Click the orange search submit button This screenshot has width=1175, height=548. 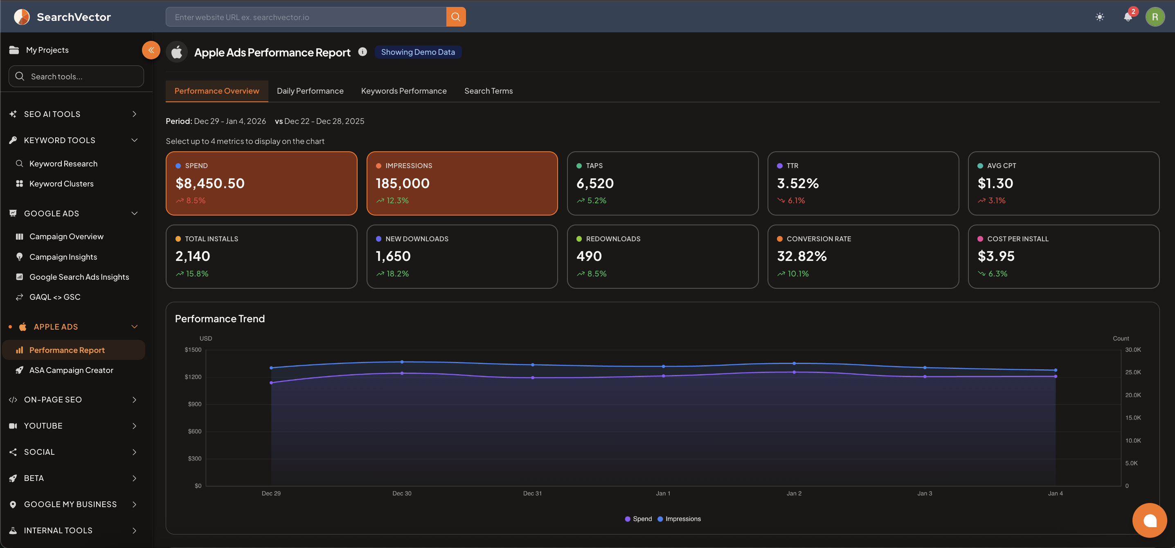point(456,17)
